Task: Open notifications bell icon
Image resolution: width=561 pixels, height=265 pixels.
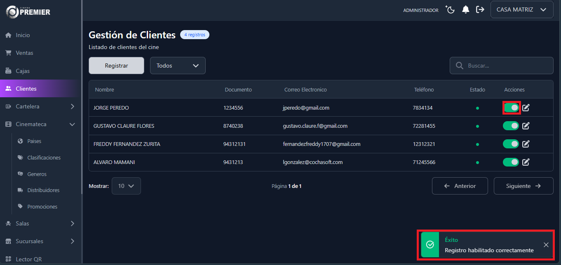Action: click(x=466, y=9)
